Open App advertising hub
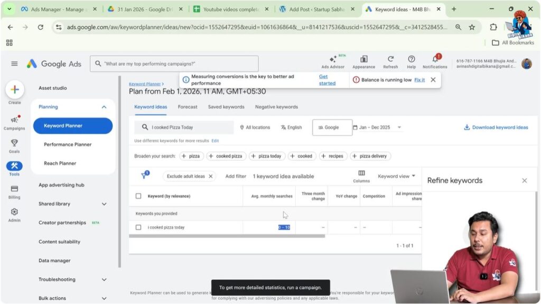 tap(61, 185)
